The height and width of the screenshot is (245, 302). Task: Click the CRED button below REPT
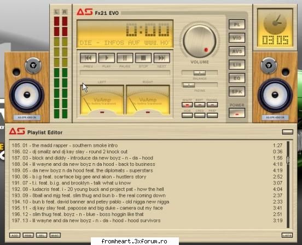200,115
